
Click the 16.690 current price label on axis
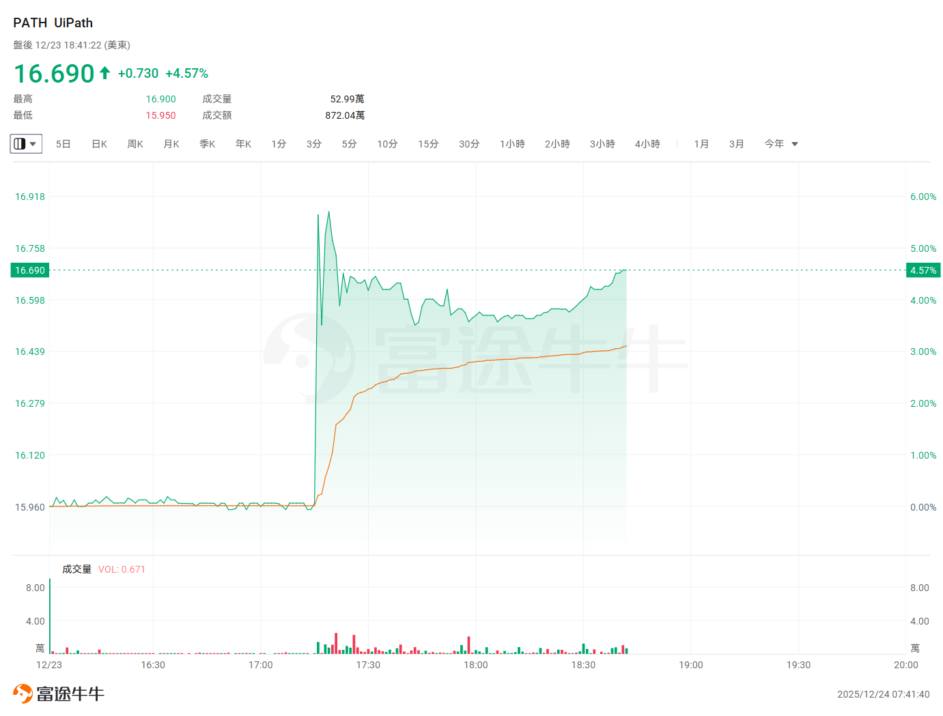[30, 270]
